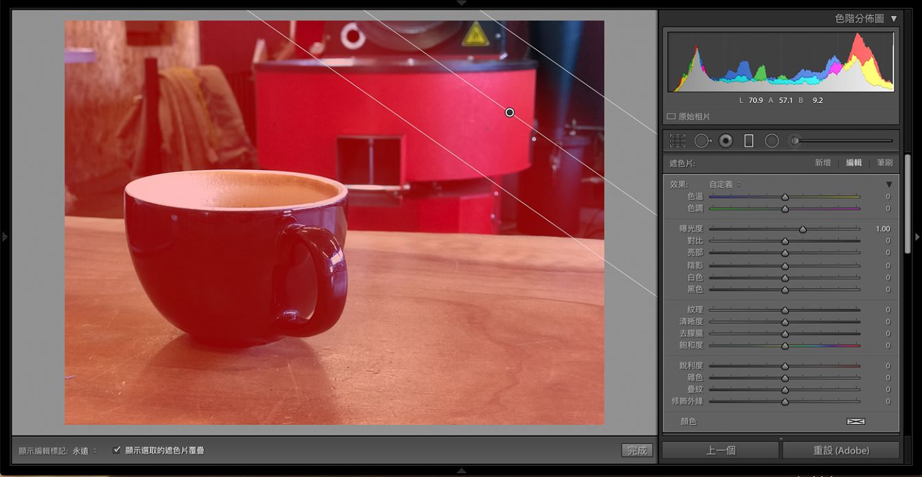Click the 曝光度 slider handle

point(803,229)
